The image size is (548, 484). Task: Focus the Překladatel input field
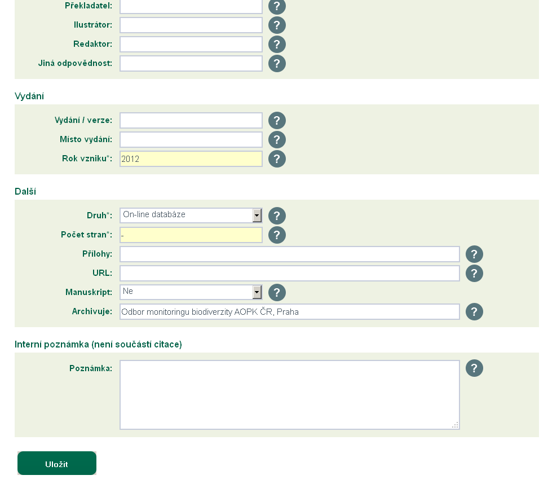[x=191, y=6]
